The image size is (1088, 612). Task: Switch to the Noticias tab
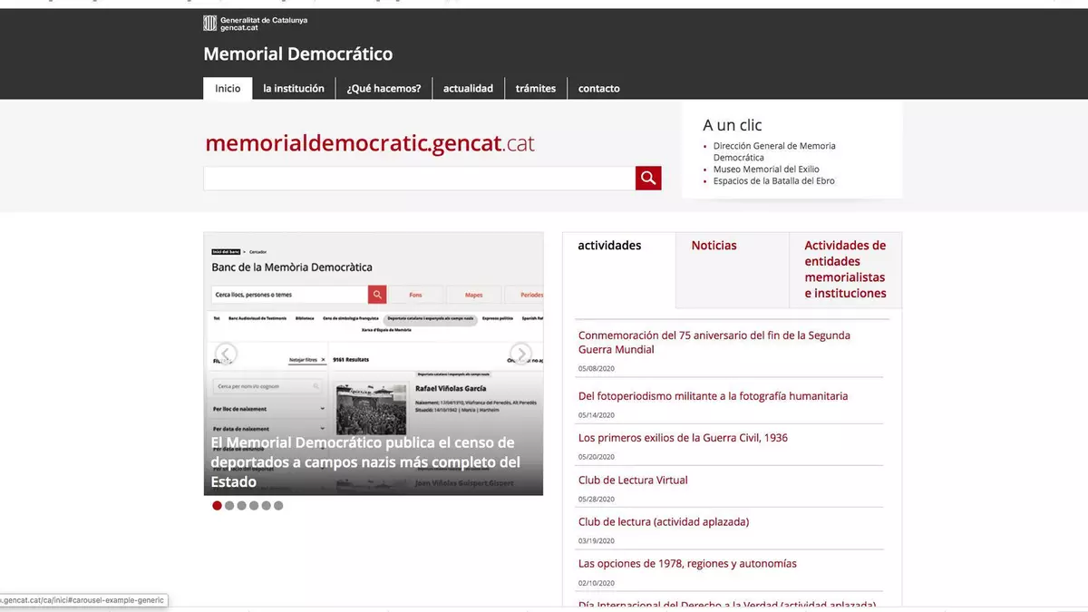click(714, 246)
